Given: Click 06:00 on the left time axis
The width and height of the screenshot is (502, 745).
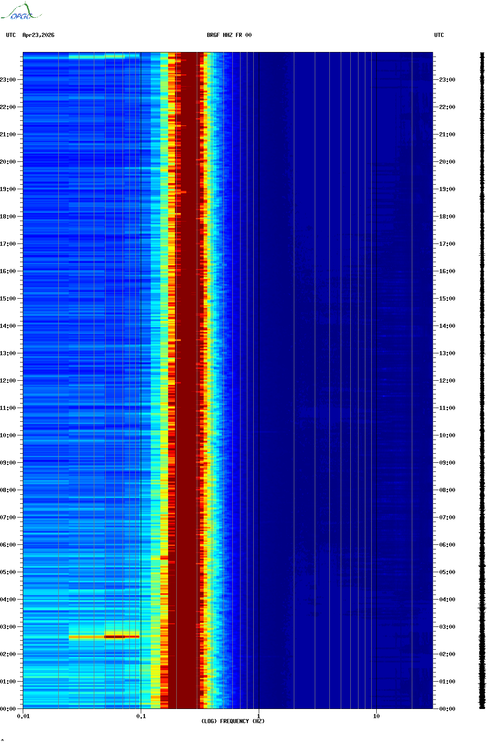Looking at the screenshot, I should click(x=8, y=545).
